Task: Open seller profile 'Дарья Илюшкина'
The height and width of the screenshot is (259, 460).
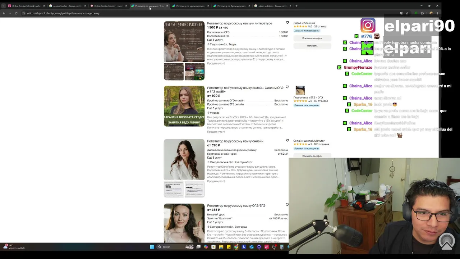Action: (x=304, y=23)
